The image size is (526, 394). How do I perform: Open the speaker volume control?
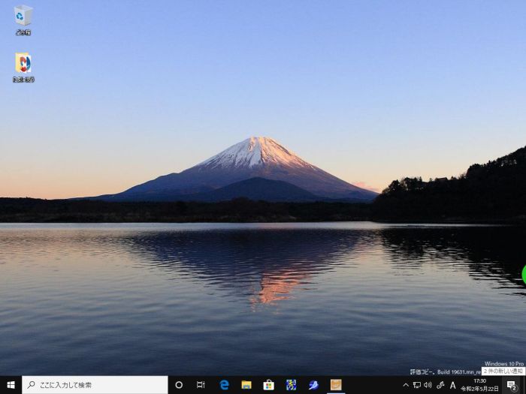click(x=428, y=385)
